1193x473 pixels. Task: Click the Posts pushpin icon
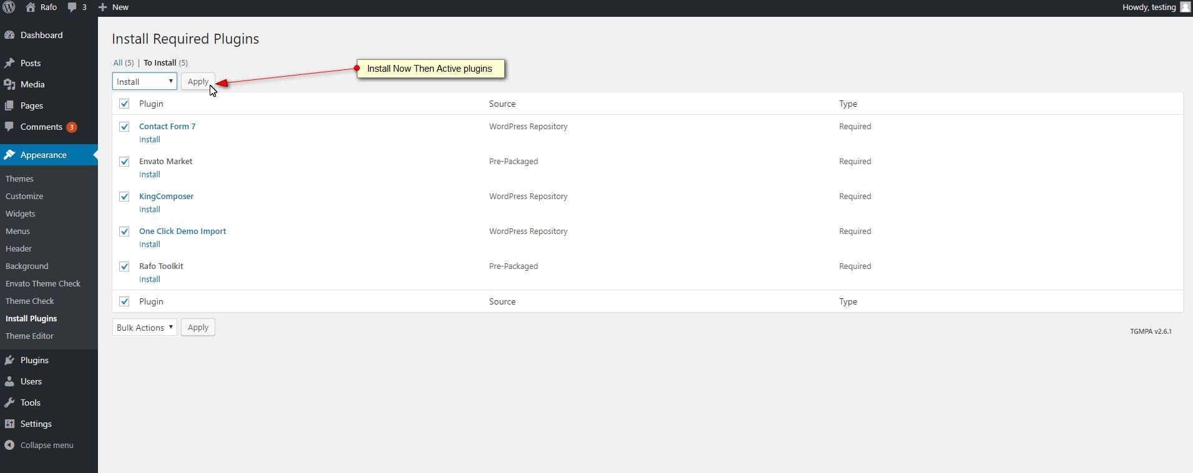(x=9, y=63)
